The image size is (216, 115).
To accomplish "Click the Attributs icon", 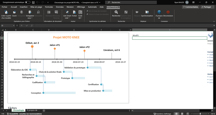I will (49, 12).
